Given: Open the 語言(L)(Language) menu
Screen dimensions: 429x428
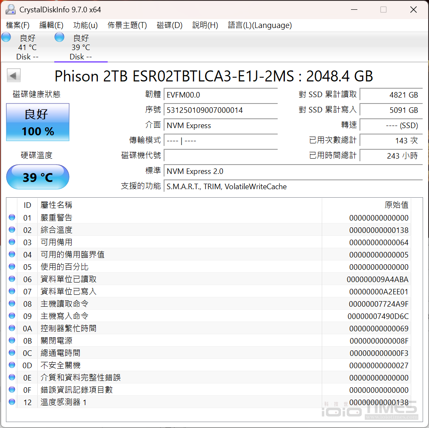Looking at the screenshot, I should [260, 25].
